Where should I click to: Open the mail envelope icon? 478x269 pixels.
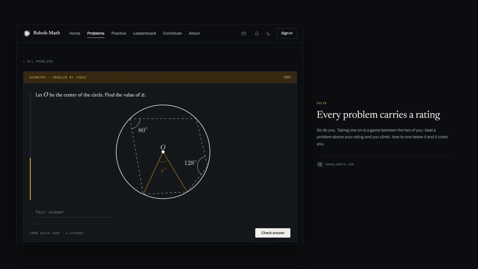tap(244, 33)
